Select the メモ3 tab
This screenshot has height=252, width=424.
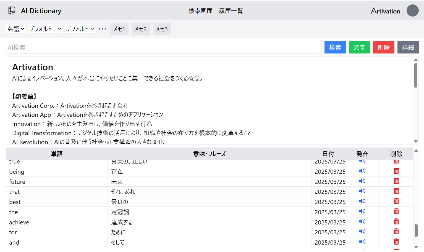tap(162, 29)
